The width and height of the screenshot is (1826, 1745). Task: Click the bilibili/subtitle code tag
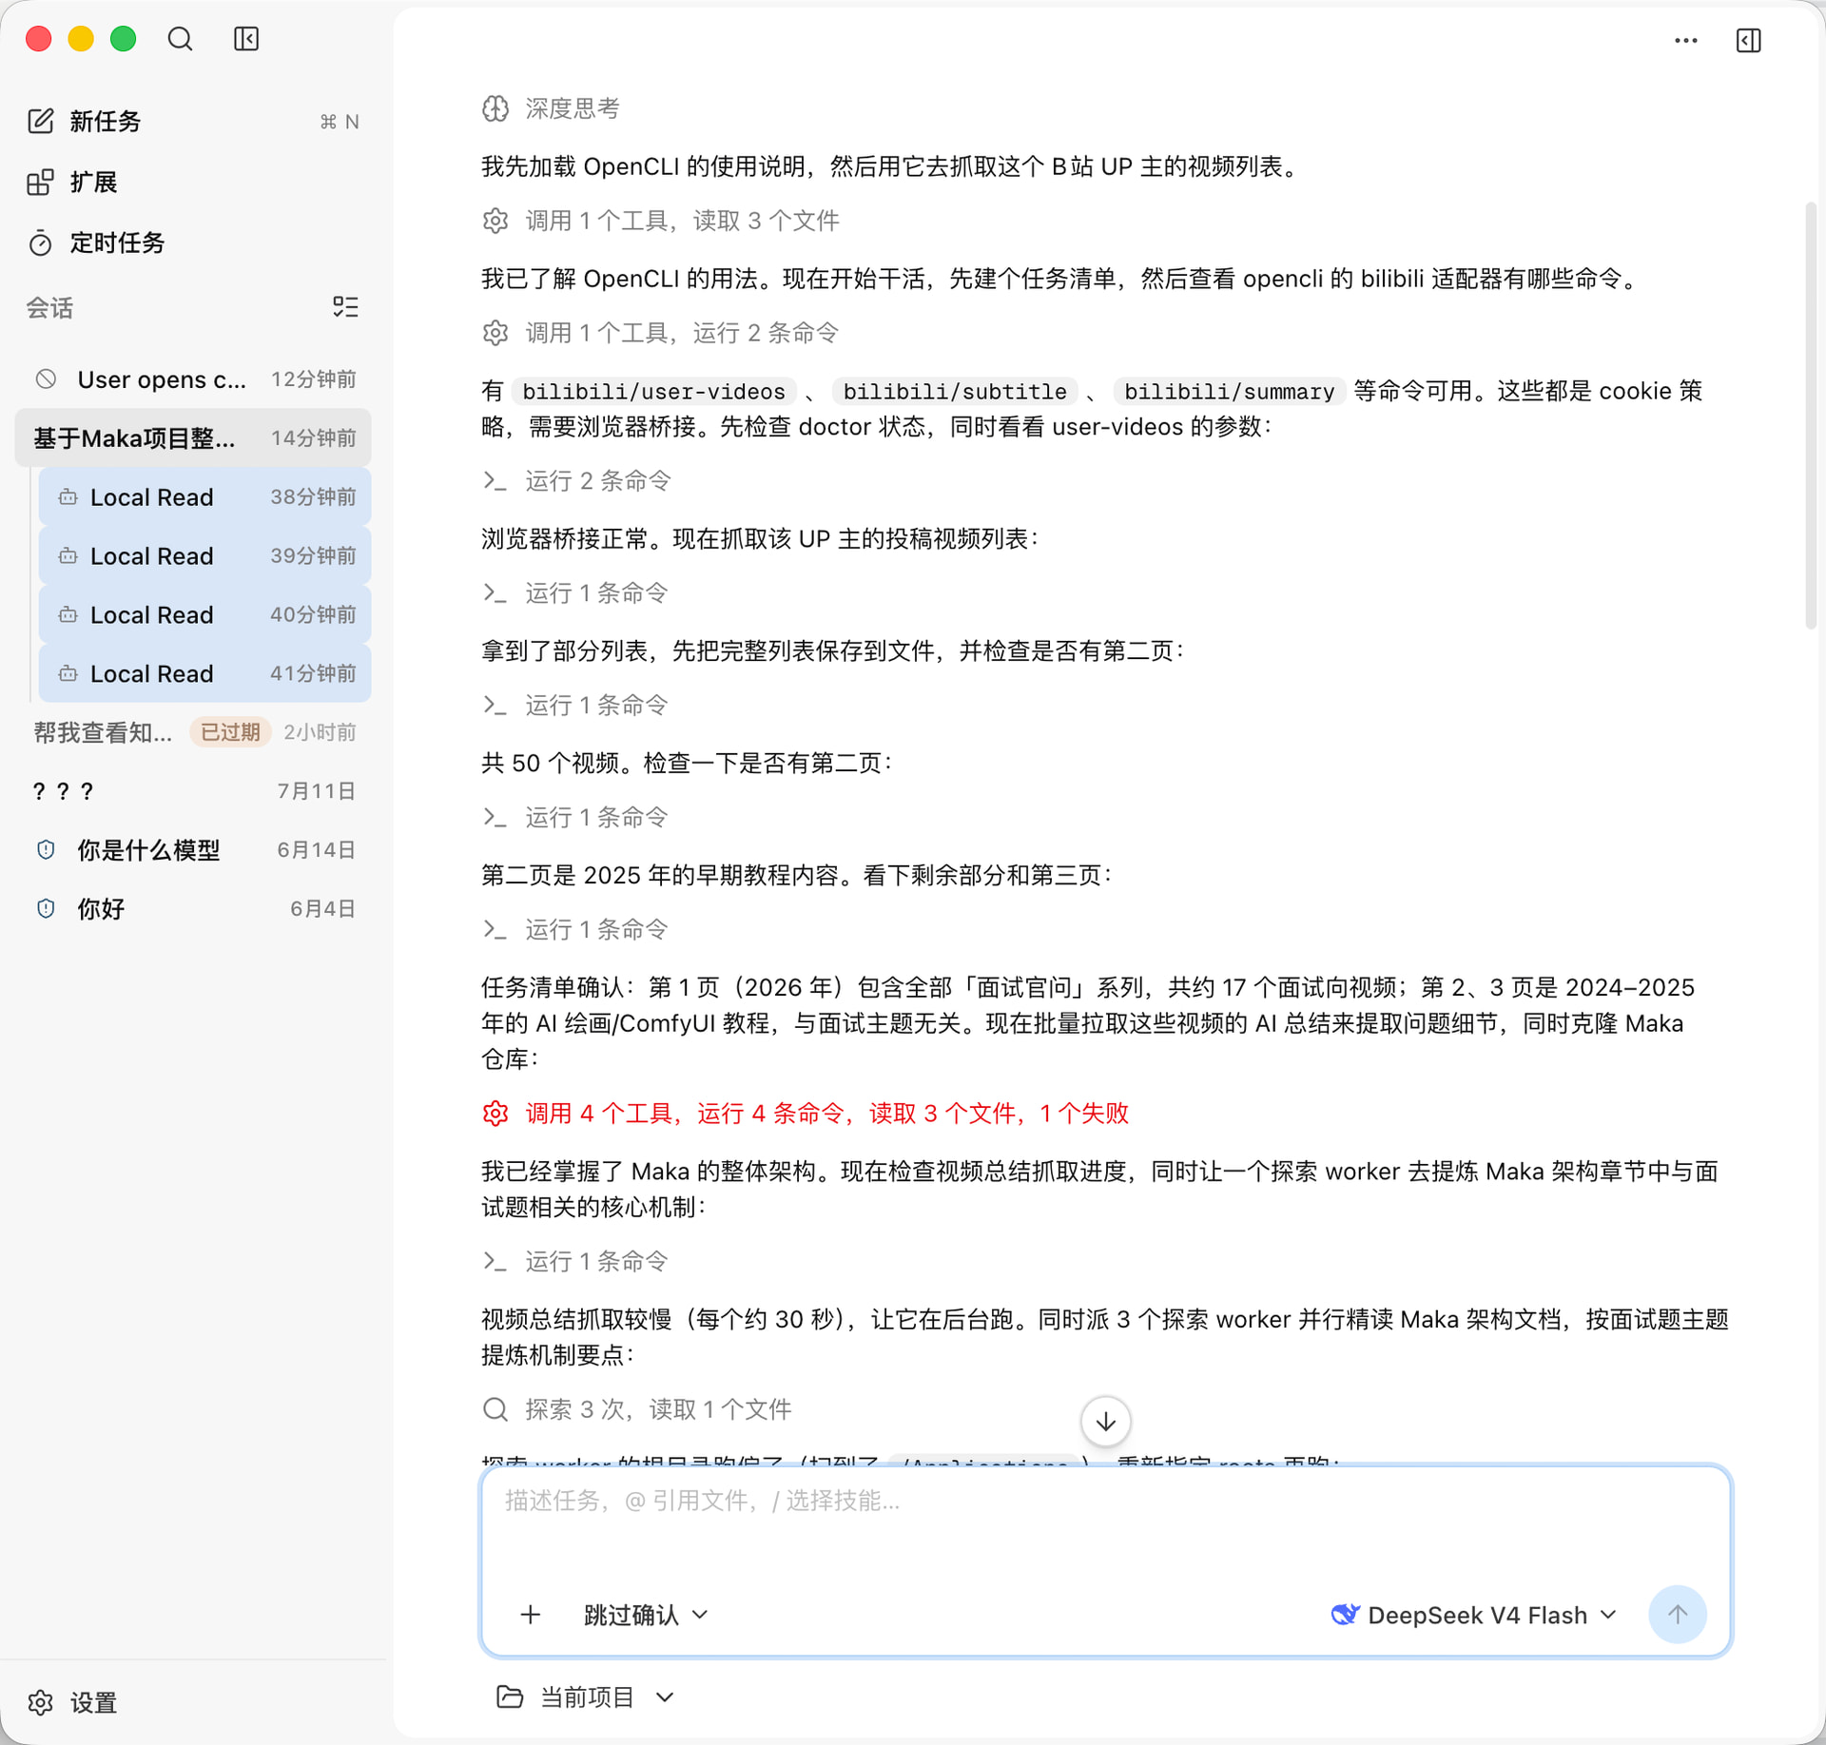tap(955, 392)
